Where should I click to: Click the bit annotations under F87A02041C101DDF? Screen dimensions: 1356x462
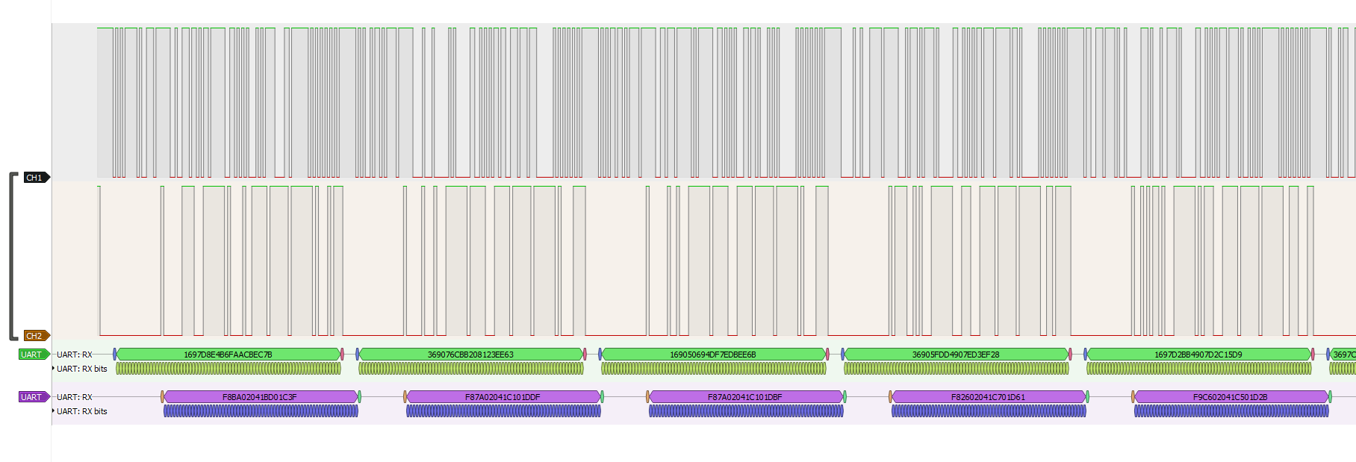pos(503,411)
